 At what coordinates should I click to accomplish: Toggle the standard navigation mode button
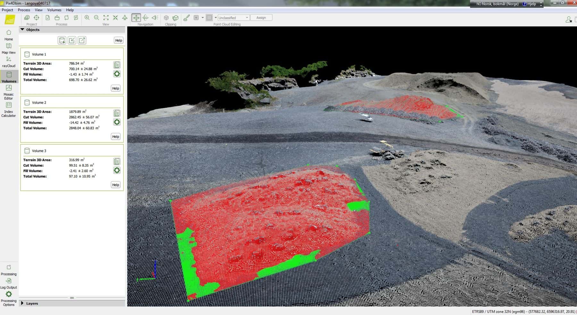click(136, 18)
